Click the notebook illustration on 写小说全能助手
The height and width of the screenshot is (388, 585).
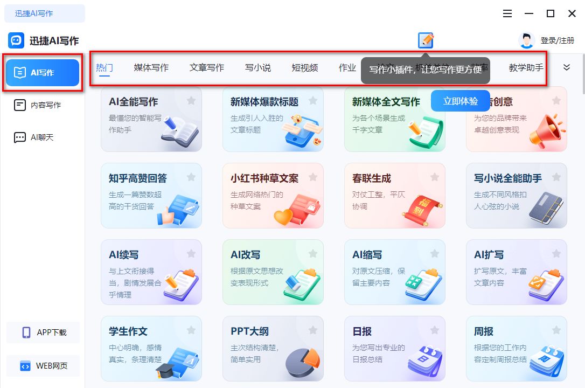point(546,209)
